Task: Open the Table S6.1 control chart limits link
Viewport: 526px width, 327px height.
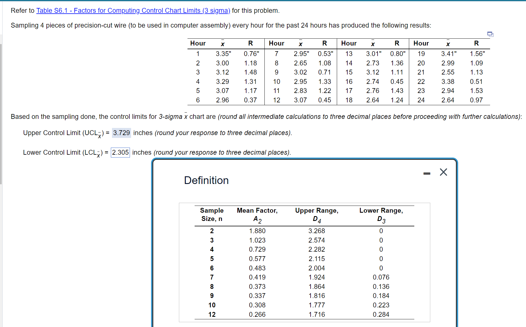Action: [133, 11]
